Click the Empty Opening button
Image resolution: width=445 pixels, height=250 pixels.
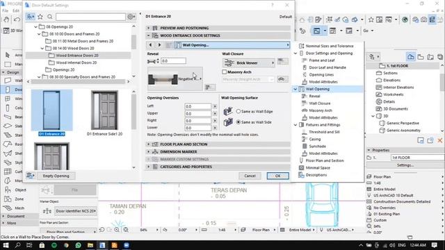[x=56, y=176]
